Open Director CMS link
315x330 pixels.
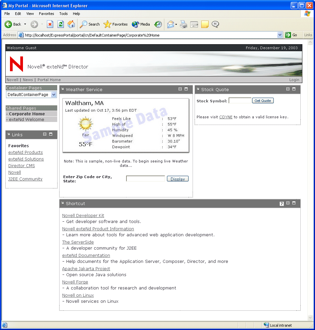22,165
